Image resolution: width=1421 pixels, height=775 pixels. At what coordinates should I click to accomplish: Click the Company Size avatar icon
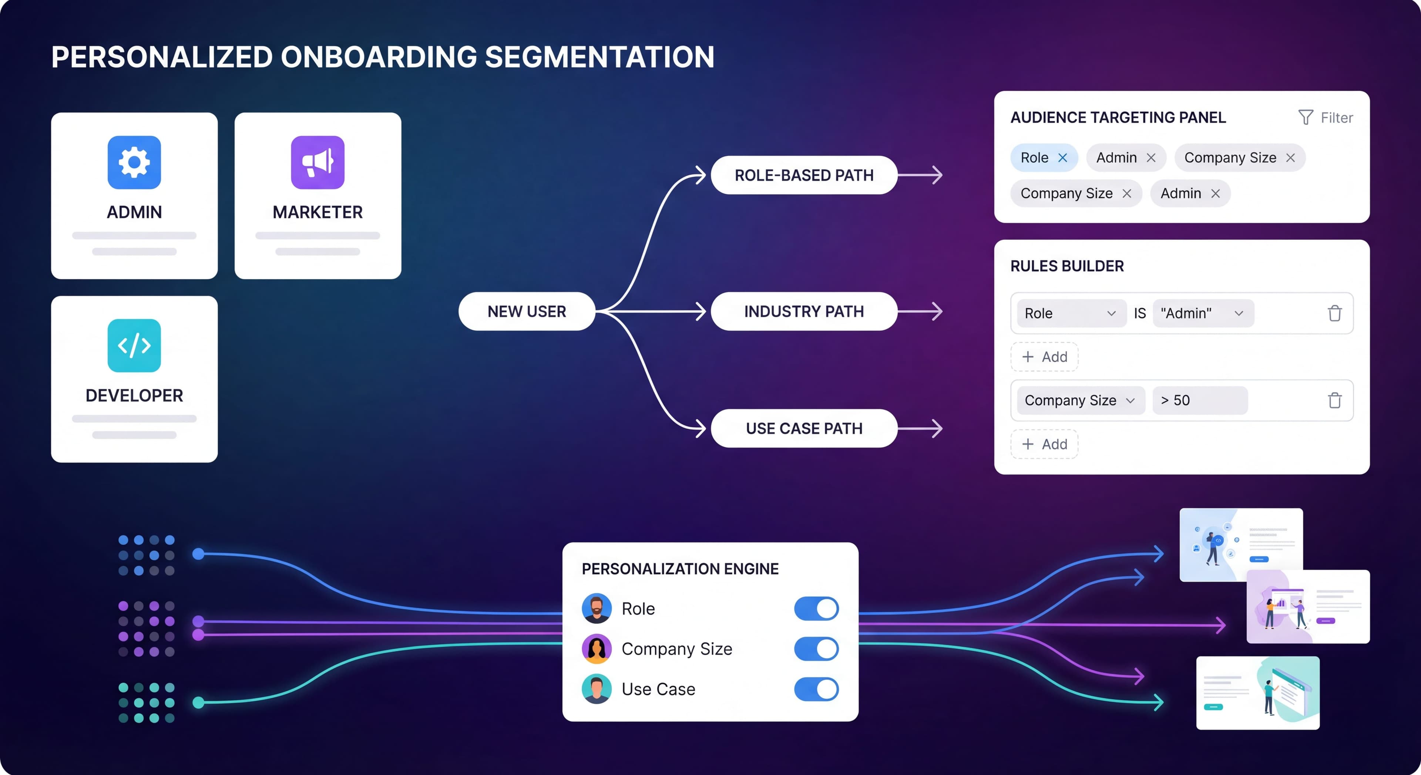[x=597, y=649]
